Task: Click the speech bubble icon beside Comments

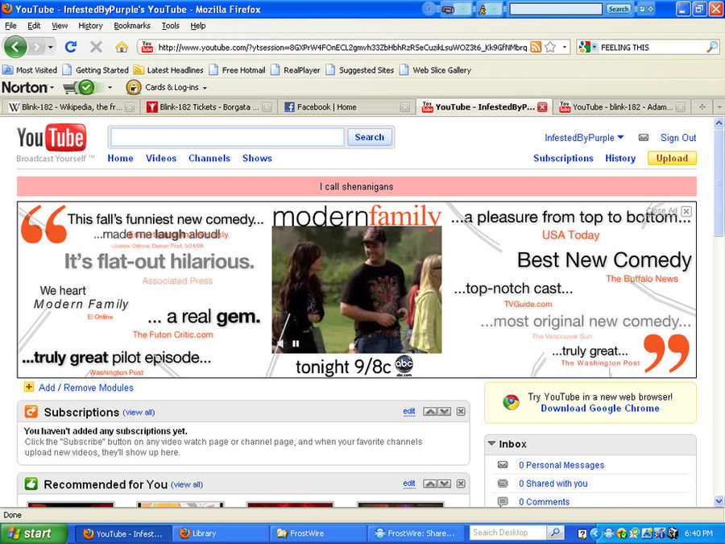Action: pos(503,501)
